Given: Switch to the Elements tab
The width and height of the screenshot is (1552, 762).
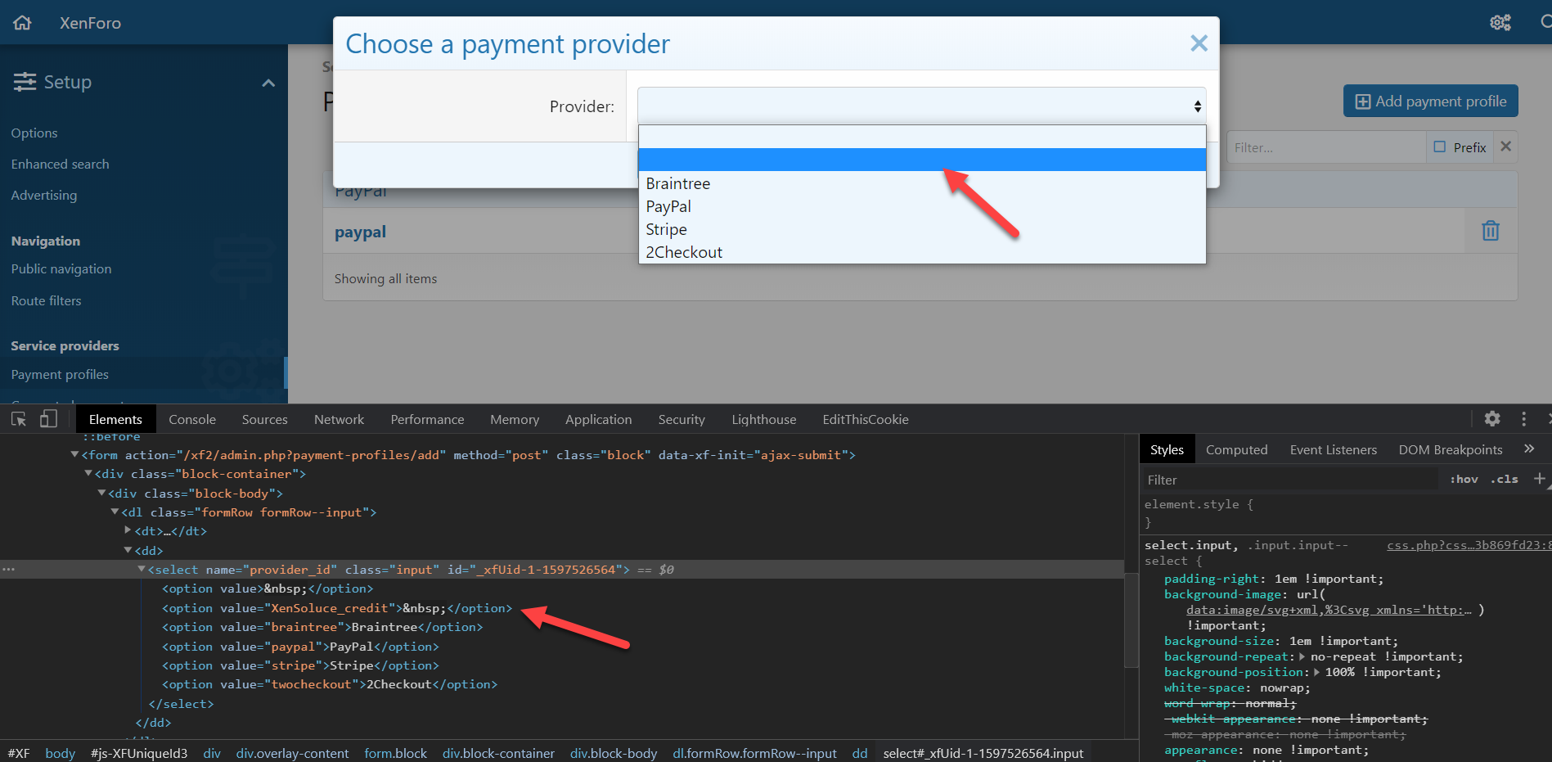Looking at the screenshot, I should [x=115, y=419].
